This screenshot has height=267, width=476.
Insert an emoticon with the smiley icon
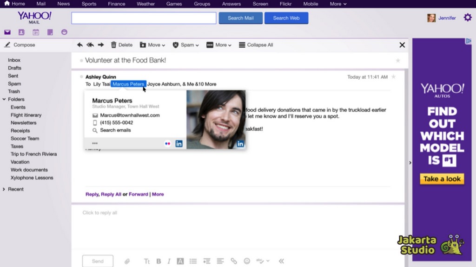click(x=247, y=261)
